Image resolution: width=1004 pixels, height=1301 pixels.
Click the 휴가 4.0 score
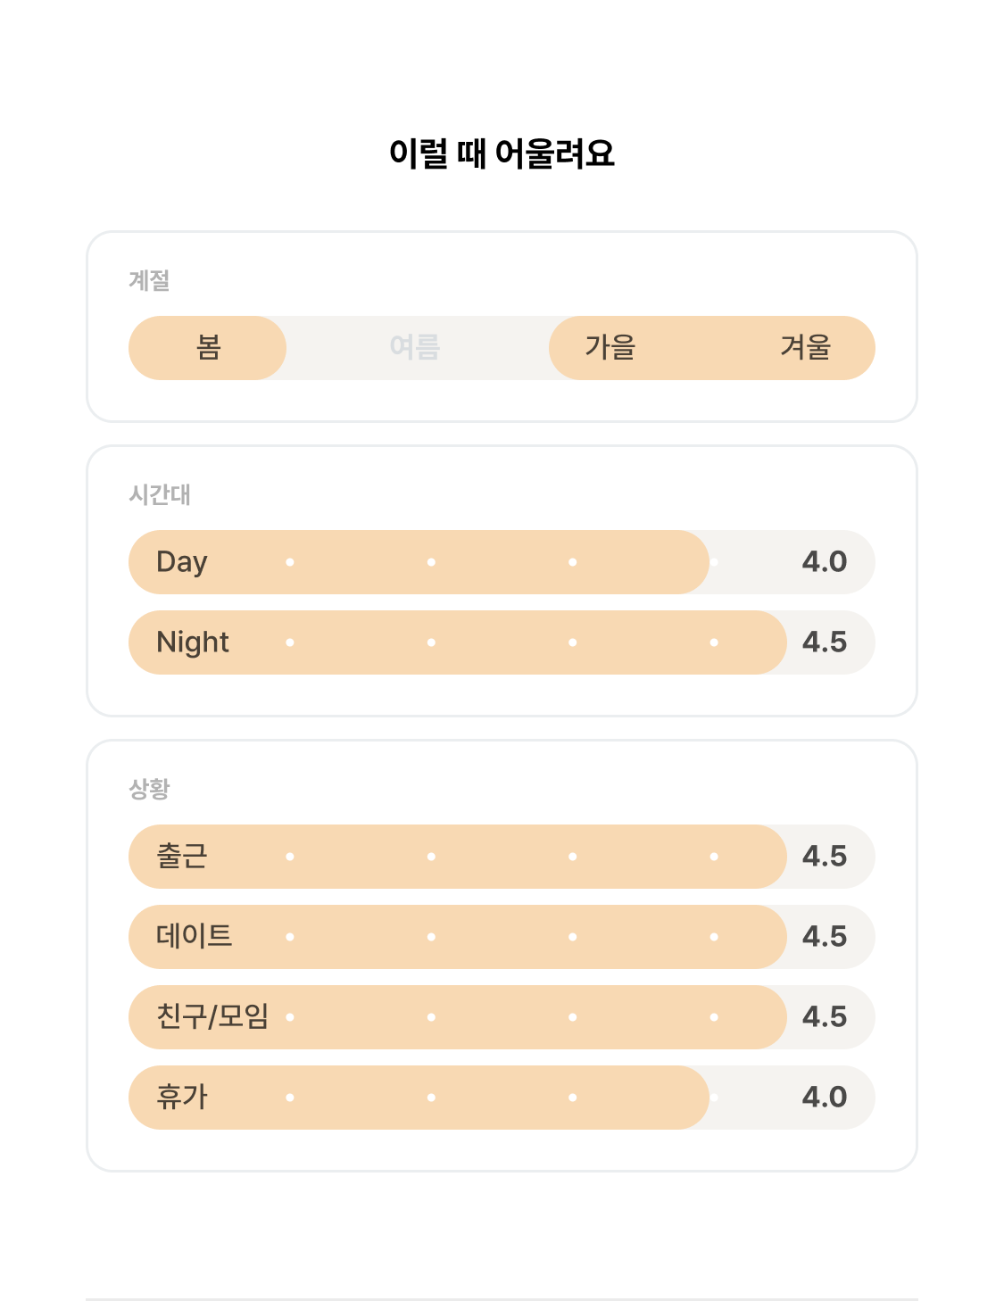pos(825,1098)
